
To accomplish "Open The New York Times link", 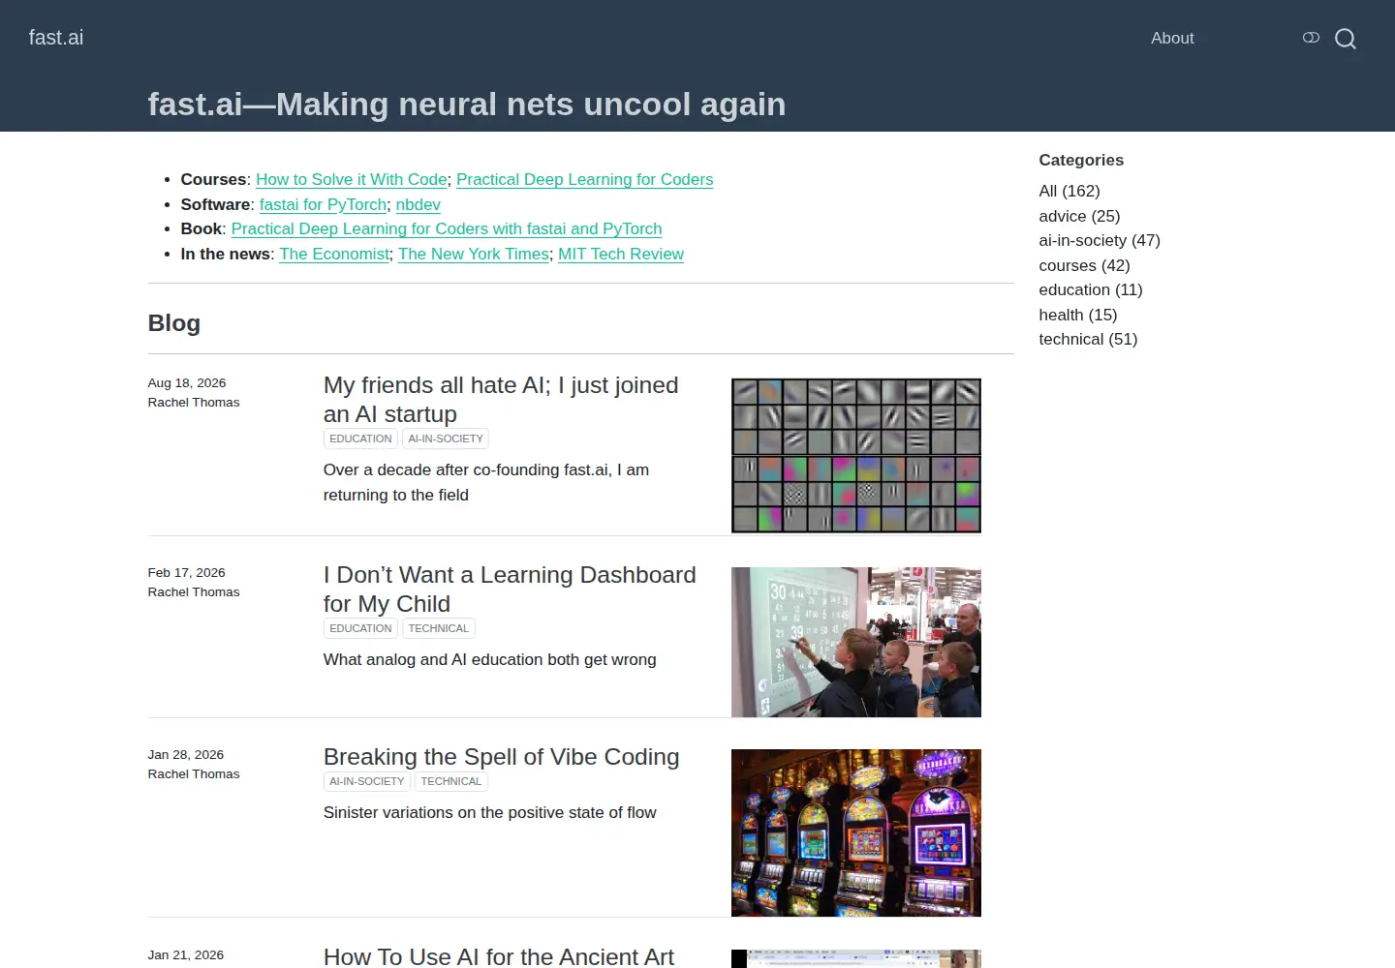I will click(474, 254).
